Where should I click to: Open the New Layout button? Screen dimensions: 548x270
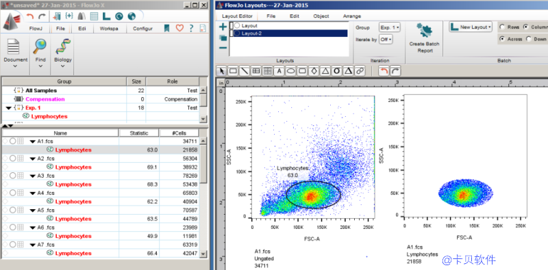pos(471,27)
